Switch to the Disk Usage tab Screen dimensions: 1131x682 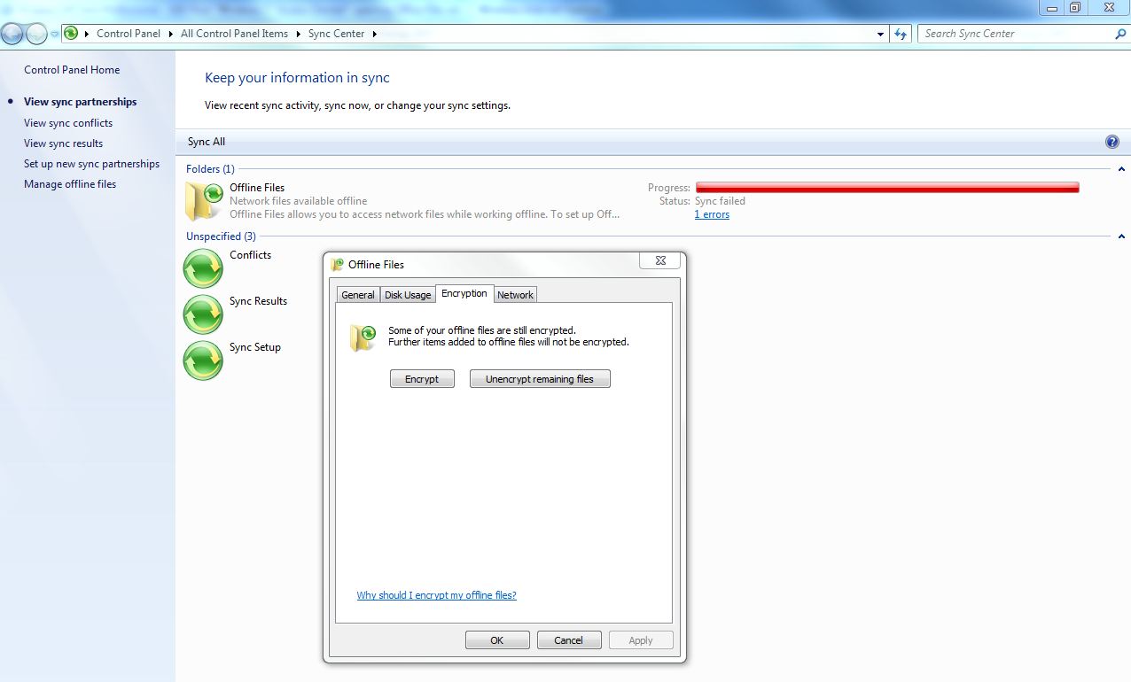coord(408,294)
